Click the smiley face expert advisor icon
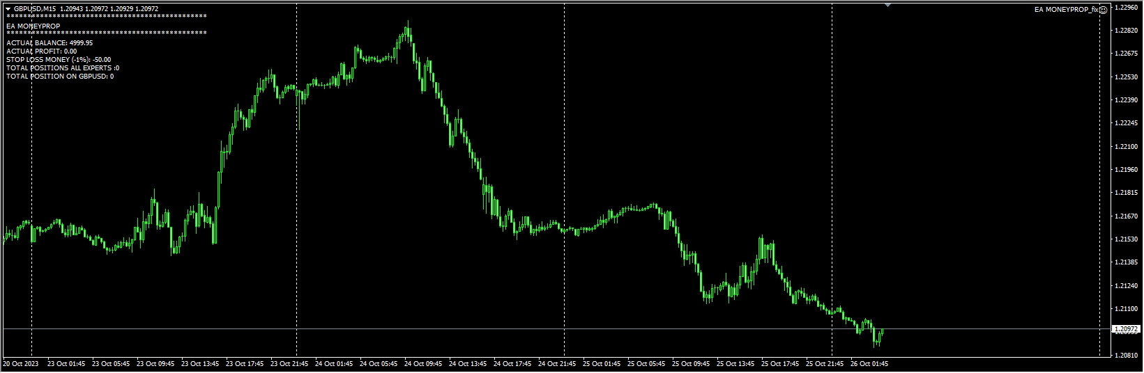Viewport: 1144px width, 373px height. point(1103,10)
